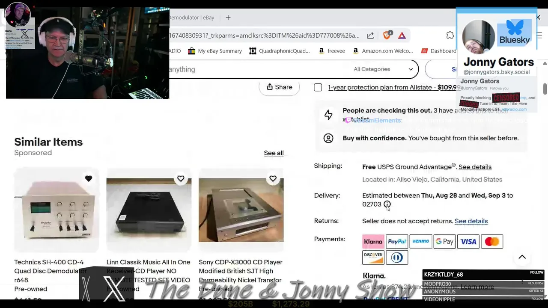The image size is (548, 308).
Task: Open the All Categories dropdown
Action: click(383, 69)
